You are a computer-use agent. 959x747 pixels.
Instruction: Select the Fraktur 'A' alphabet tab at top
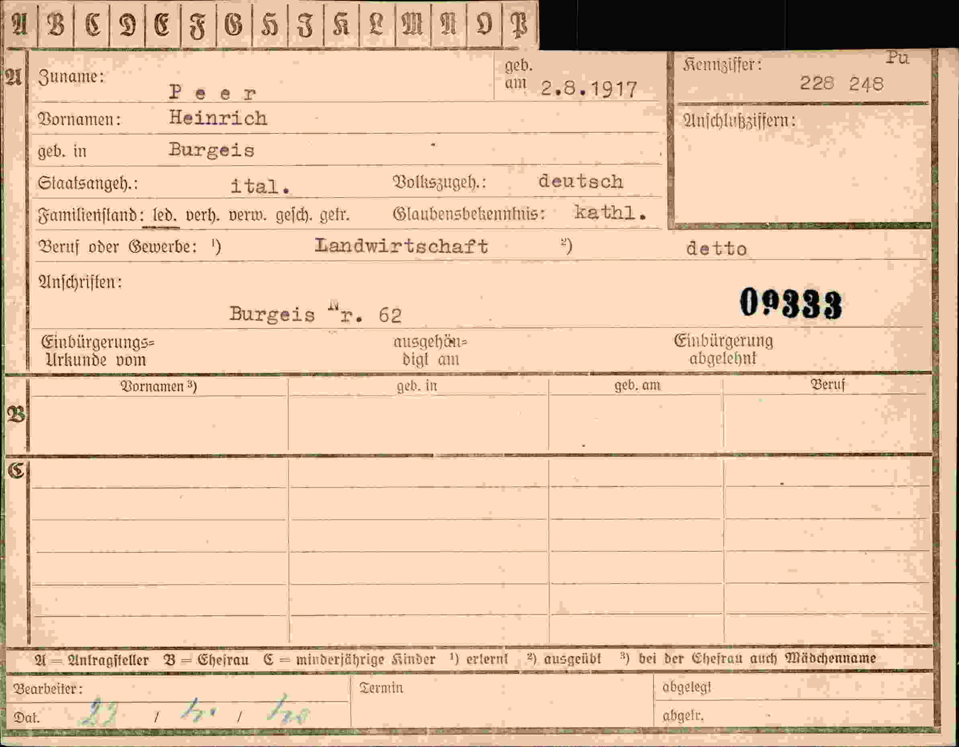[20, 25]
